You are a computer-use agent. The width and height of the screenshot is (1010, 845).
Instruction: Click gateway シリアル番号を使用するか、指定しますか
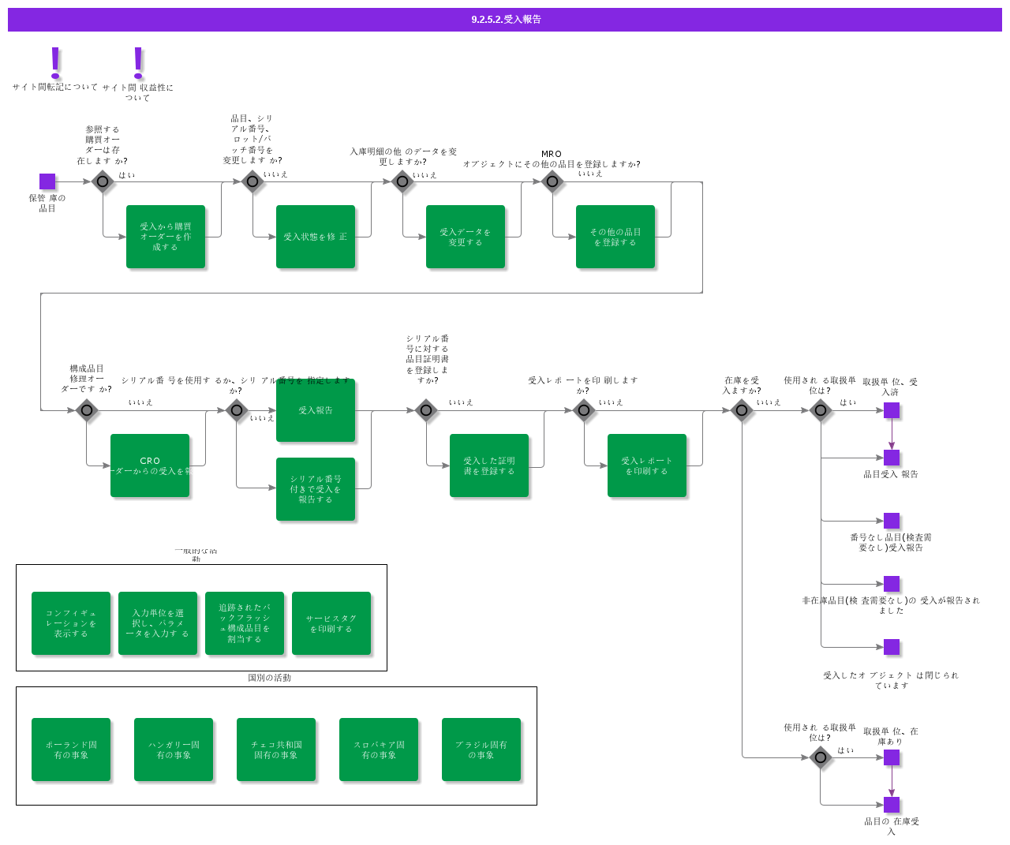[x=237, y=410]
